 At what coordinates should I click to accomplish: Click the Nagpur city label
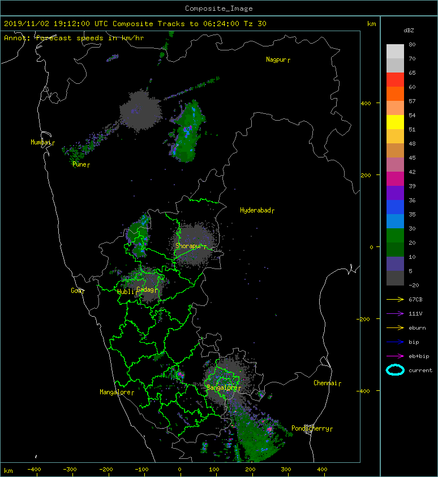pyautogui.click(x=276, y=59)
